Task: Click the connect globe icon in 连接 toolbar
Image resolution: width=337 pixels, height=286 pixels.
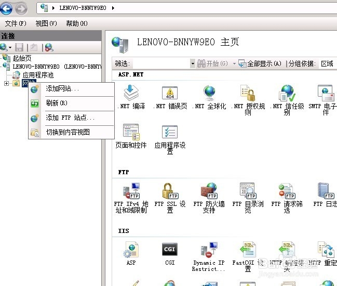Action: coord(4,47)
